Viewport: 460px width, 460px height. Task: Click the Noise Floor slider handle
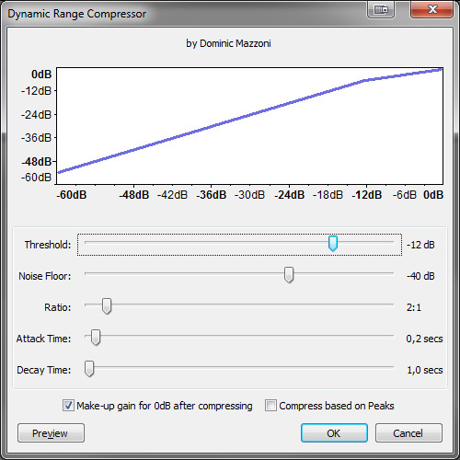pos(289,275)
